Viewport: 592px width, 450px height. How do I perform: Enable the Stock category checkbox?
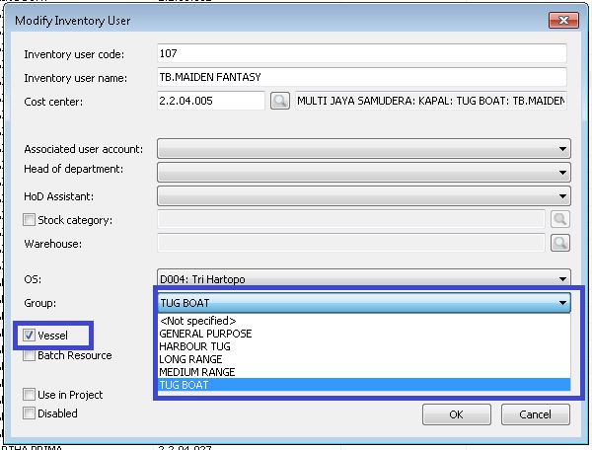point(30,220)
